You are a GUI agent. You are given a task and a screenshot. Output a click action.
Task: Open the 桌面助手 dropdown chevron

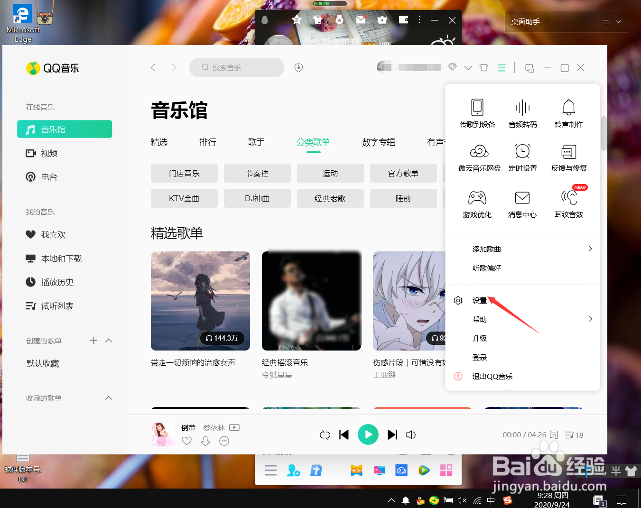point(618,22)
